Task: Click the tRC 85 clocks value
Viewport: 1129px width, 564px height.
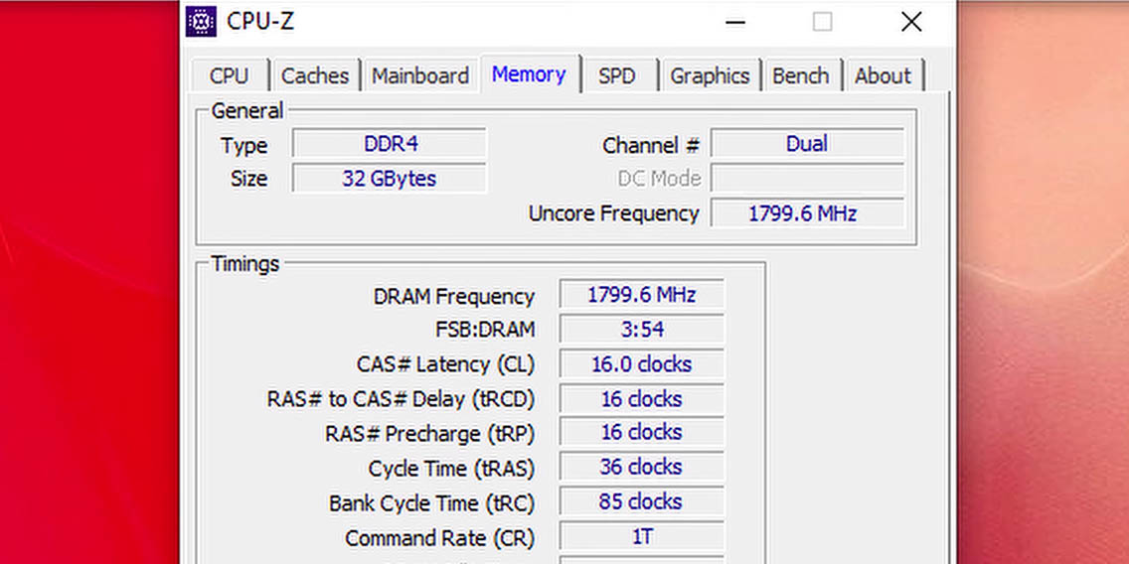Action: tap(642, 501)
